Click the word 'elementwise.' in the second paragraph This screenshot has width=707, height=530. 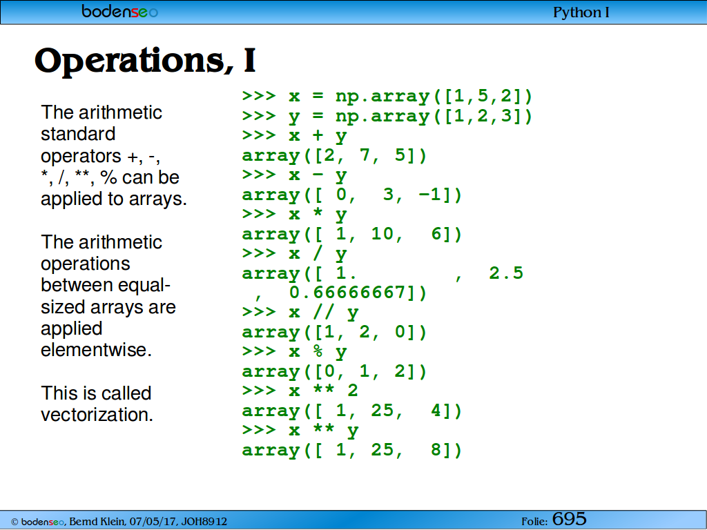pos(96,350)
